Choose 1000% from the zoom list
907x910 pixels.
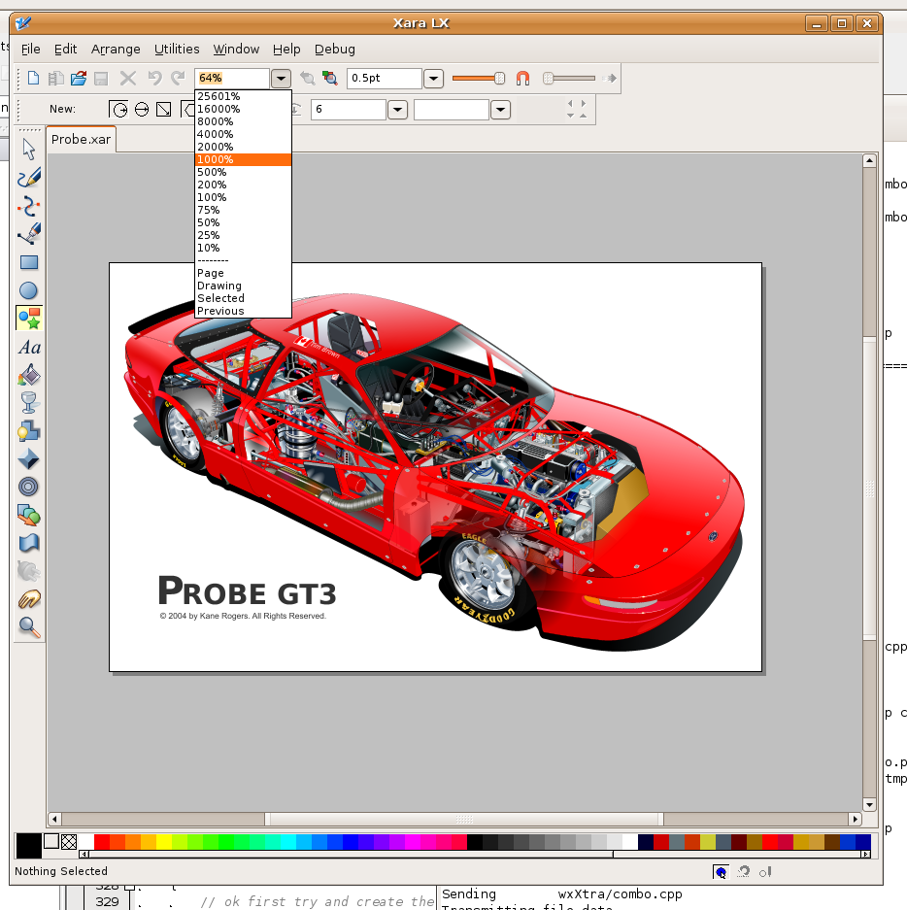pyautogui.click(x=243, y=159)
